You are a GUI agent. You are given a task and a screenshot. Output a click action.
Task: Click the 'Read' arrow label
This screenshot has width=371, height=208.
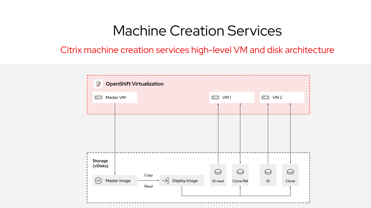point(148,186)
